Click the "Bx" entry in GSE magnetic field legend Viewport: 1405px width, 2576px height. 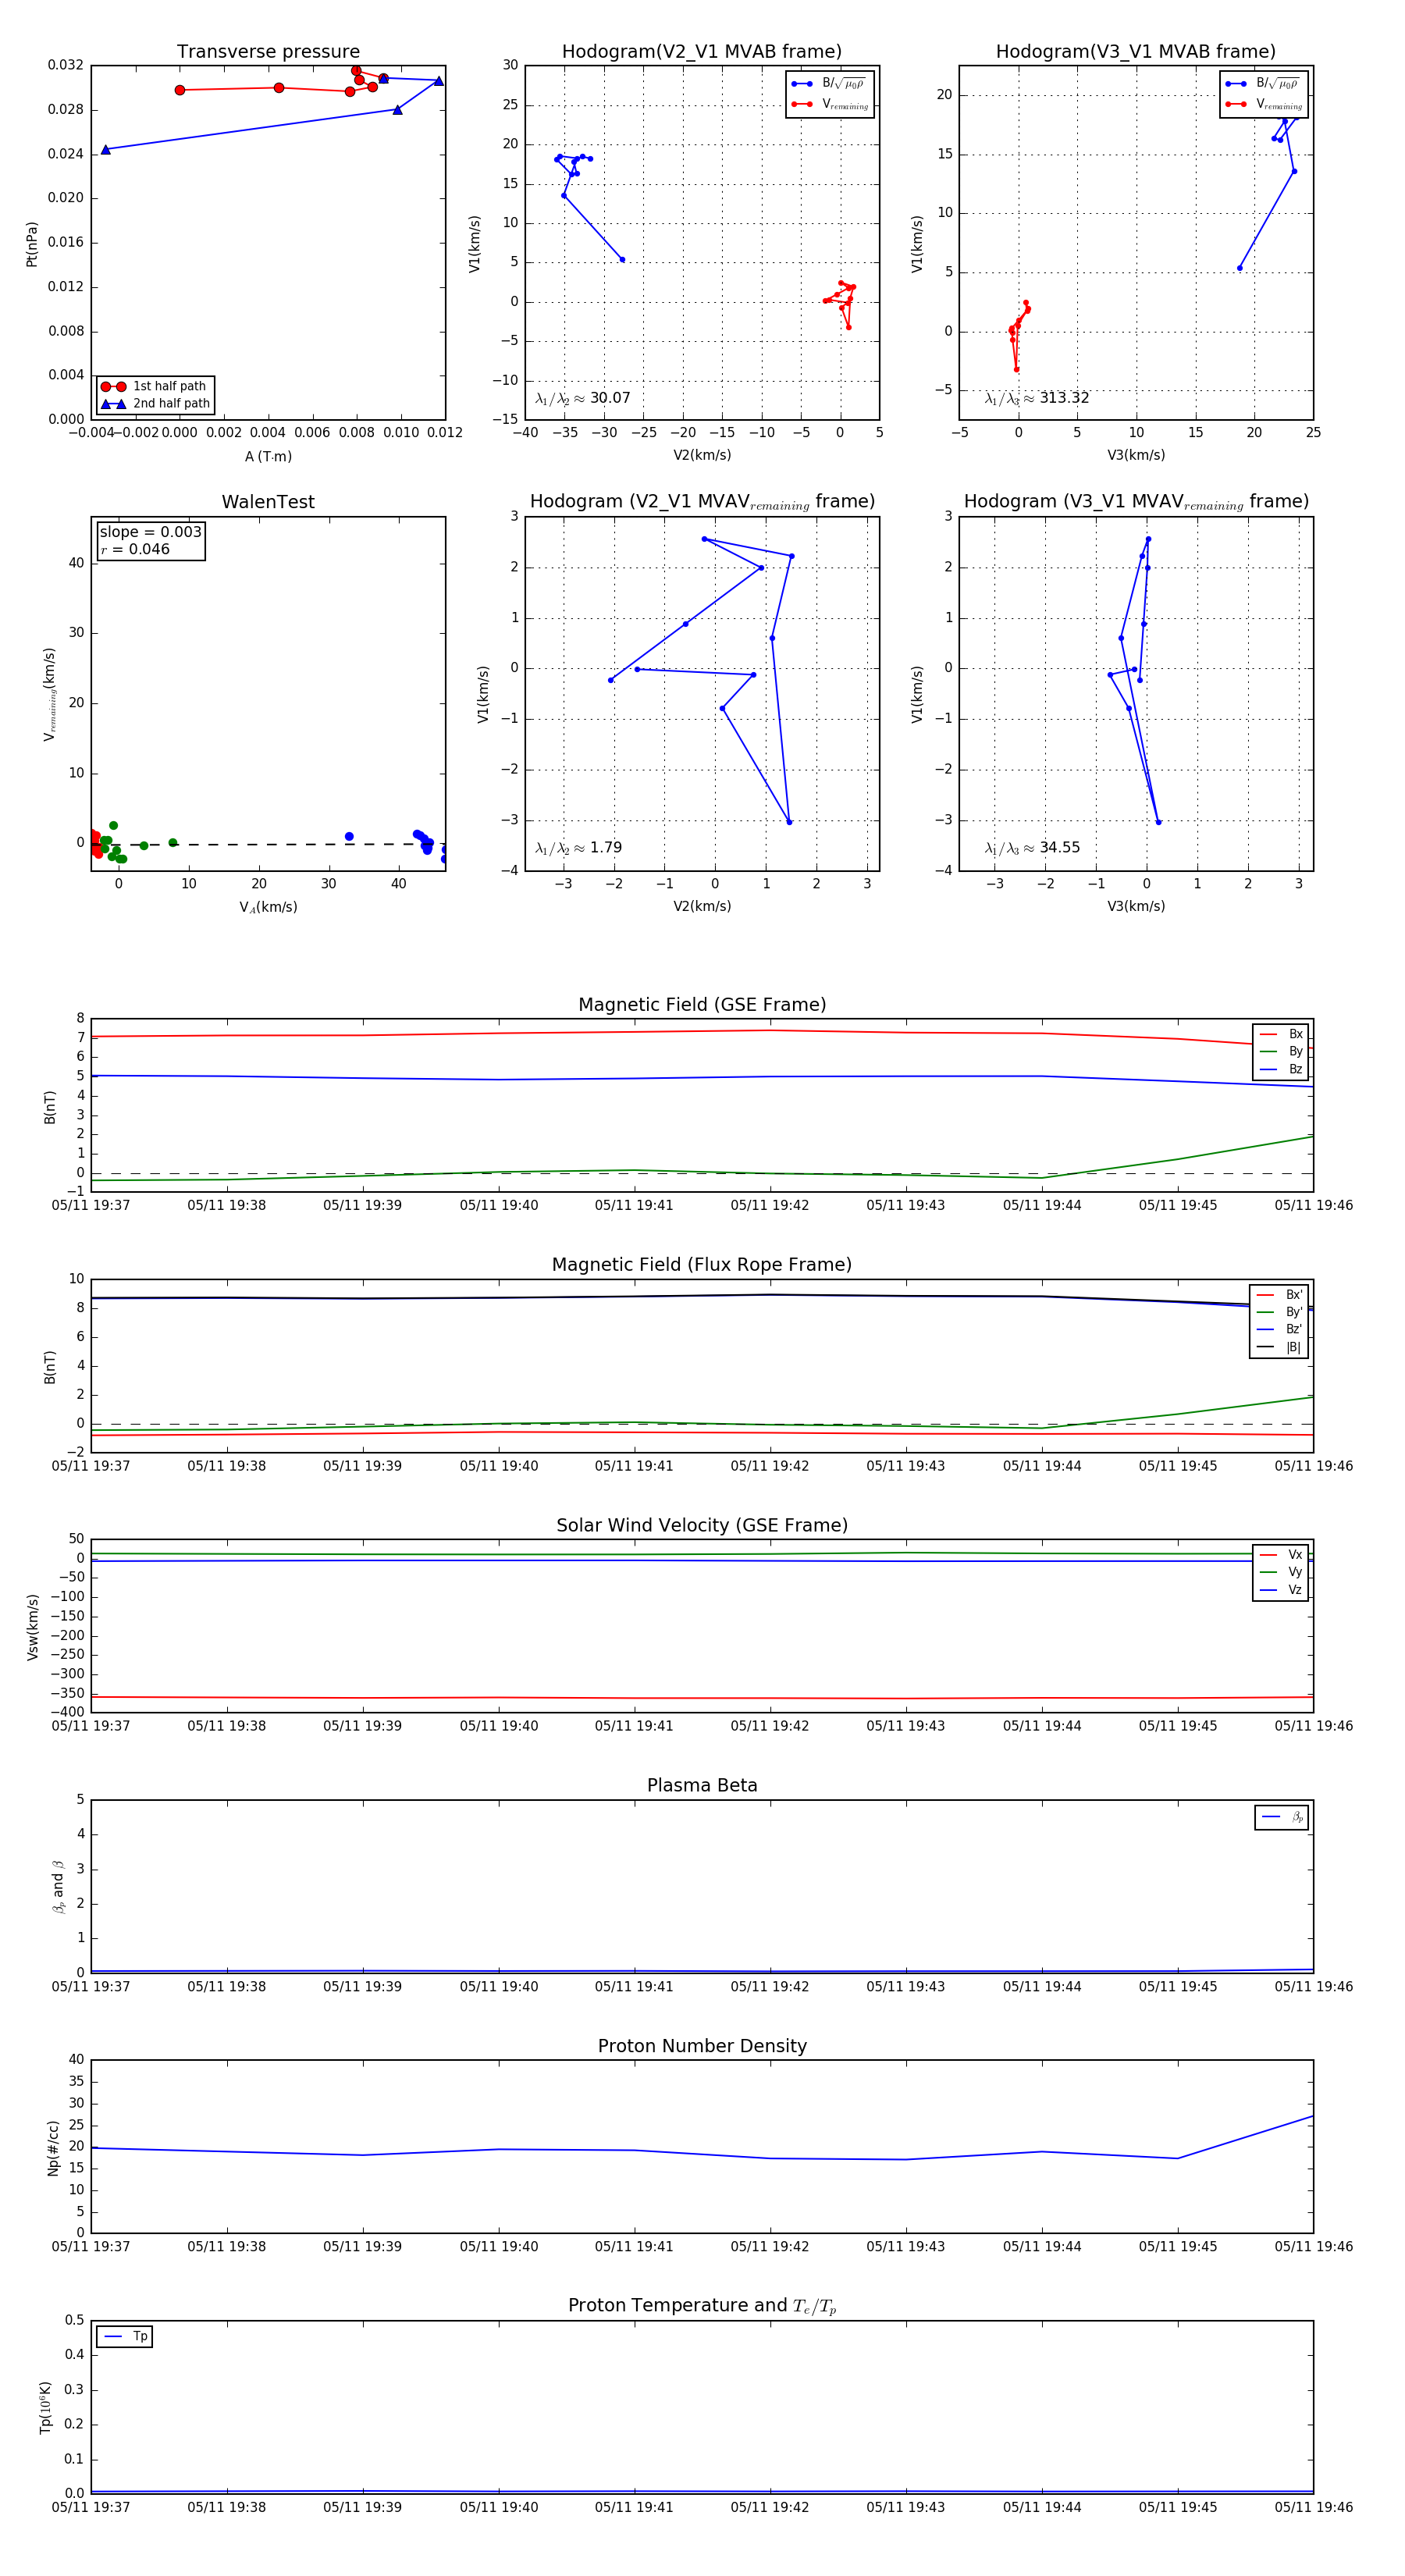(x=1281, y=1034)
